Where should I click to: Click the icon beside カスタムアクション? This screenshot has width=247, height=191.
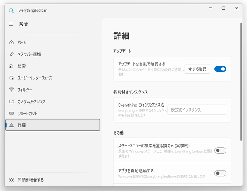12,101
